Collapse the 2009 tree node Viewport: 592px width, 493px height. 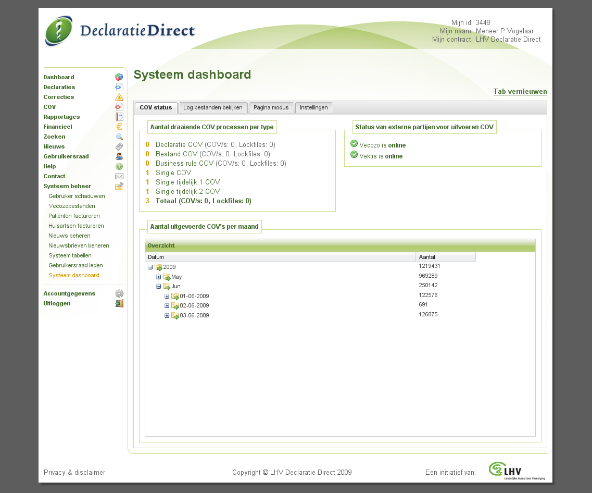pyautogui.click(x=150, y=267)
